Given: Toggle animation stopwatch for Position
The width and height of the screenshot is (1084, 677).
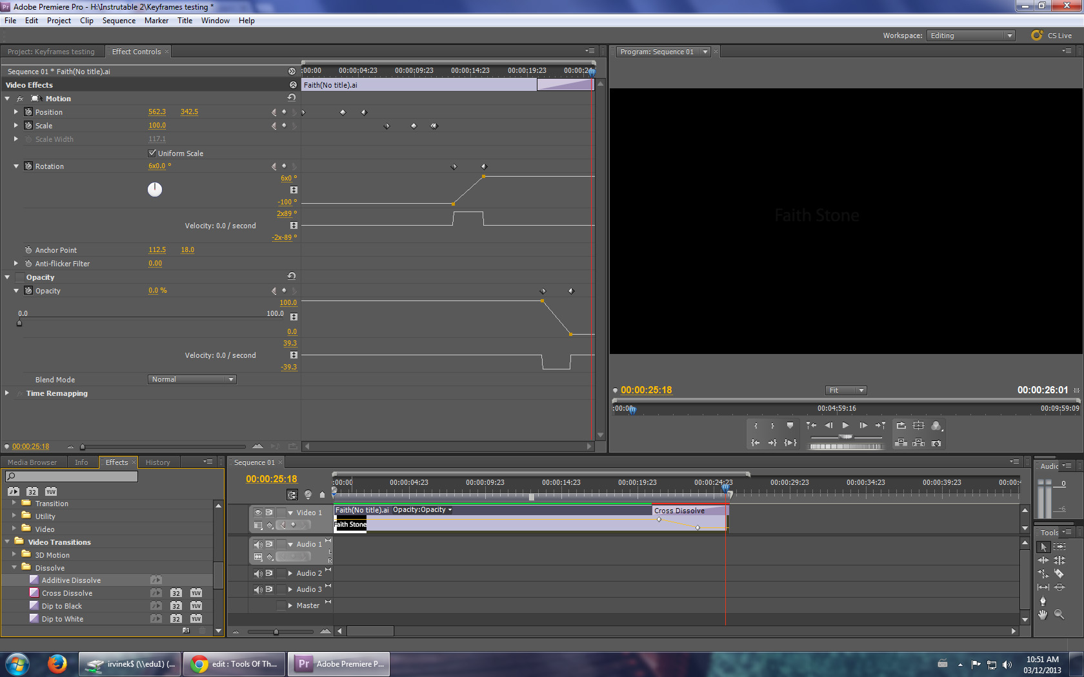Looking at the screenshot, I should 28,112.
